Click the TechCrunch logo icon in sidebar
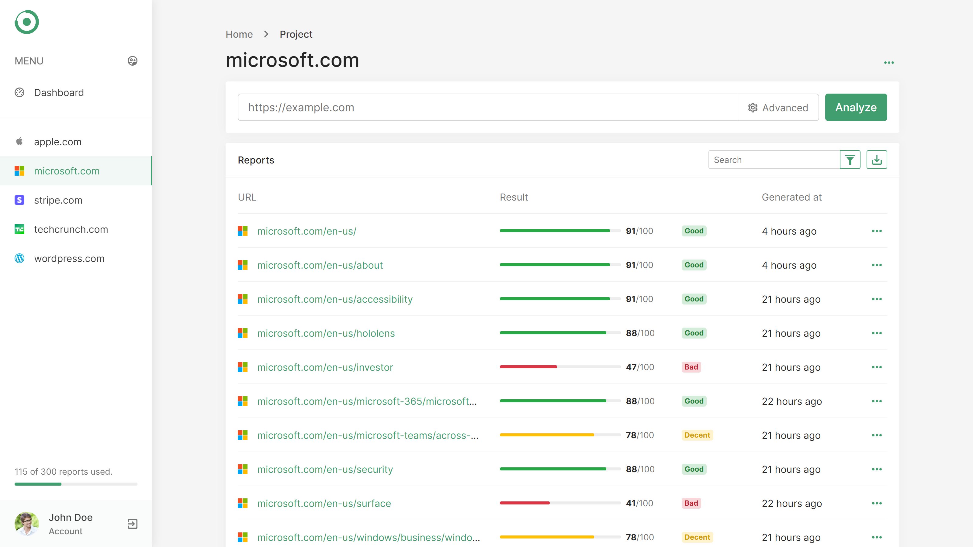Image resolution: width=973 pixels, height=547 pixels. (19, 229)
